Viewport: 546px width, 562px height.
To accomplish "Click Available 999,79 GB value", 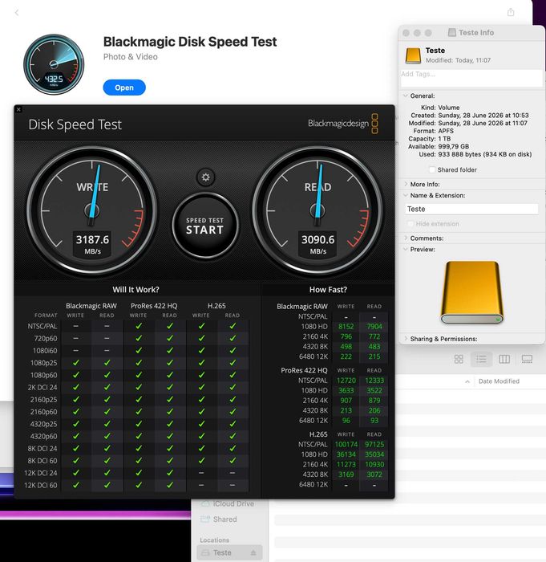I will (453, 147).
